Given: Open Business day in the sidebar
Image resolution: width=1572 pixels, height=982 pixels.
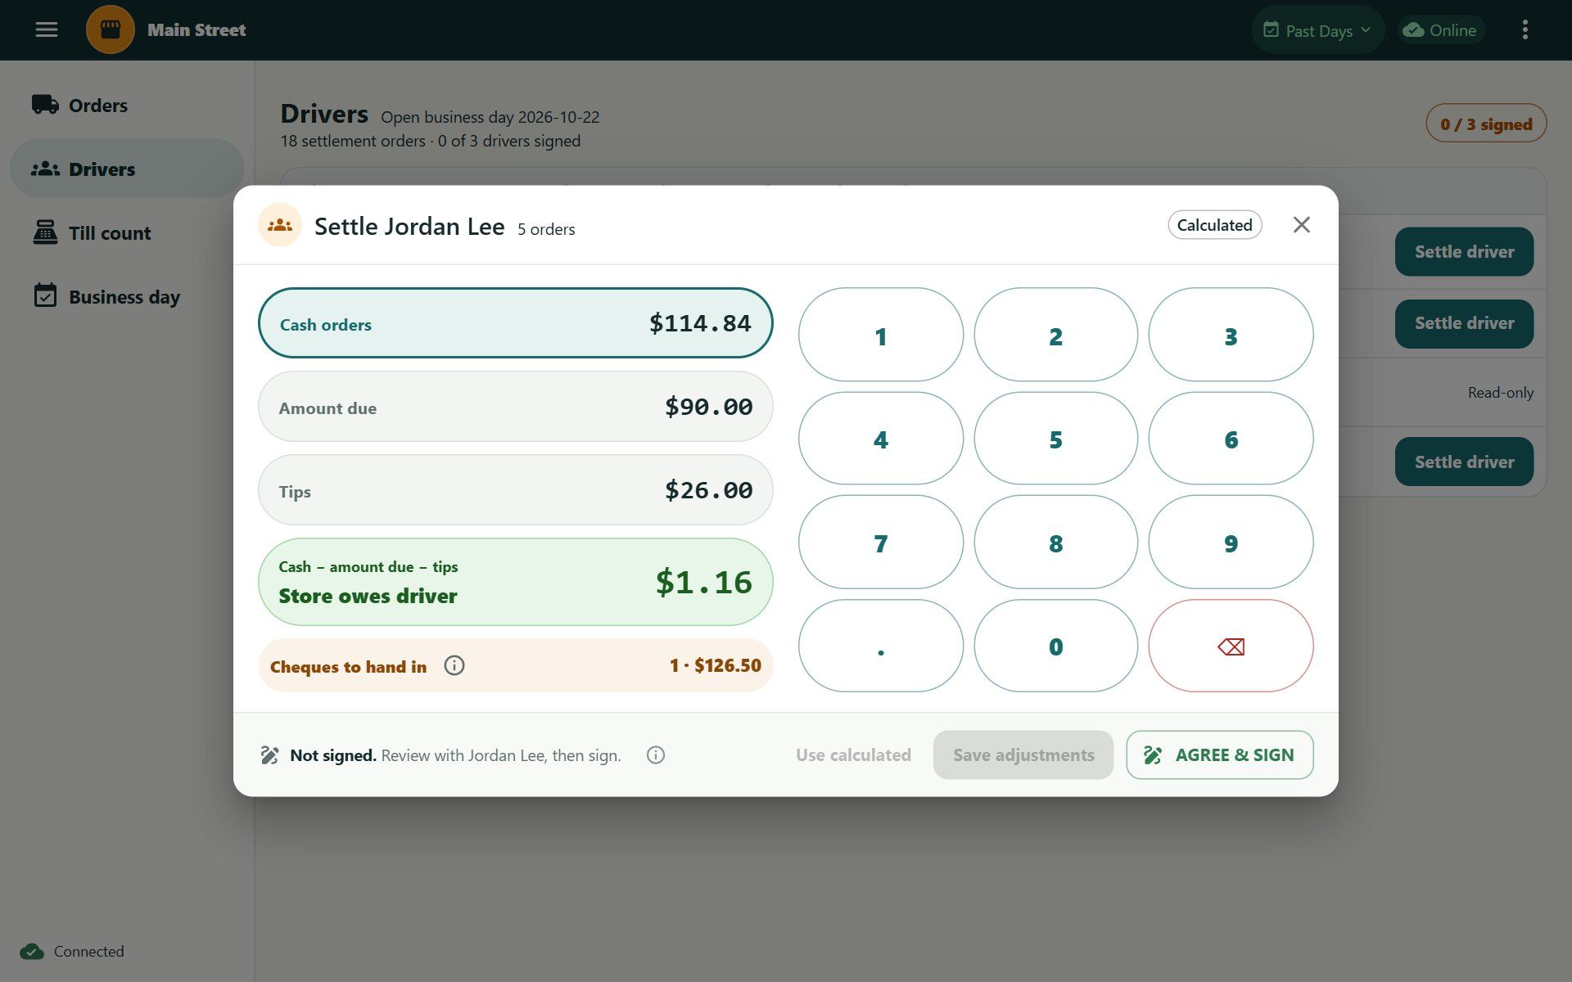Looking at the screenshot, I should pyautogui.click(x=127, y=296).
